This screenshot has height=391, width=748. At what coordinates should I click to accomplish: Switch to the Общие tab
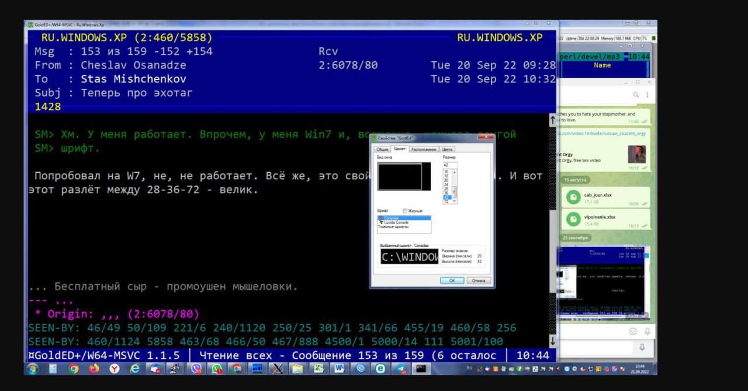(x=382, y=149)
